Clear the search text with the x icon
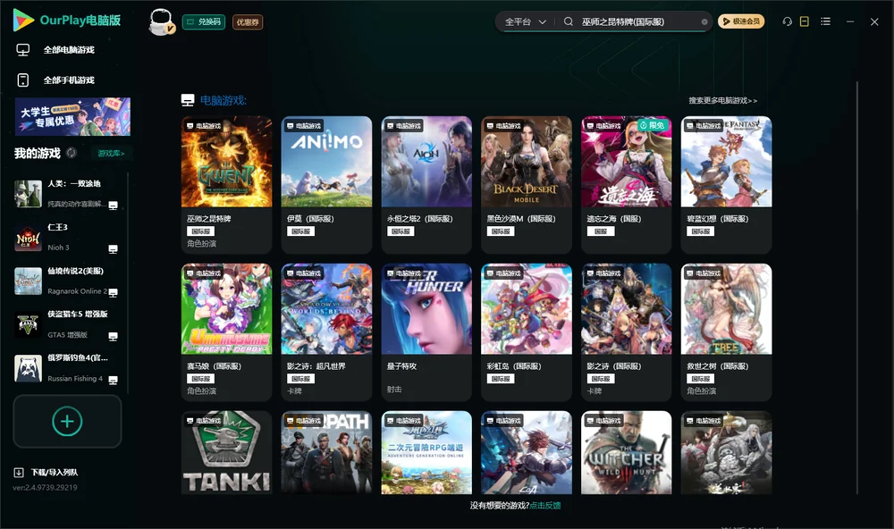Viewport: 894px width, 529px height. pos(704,21)
